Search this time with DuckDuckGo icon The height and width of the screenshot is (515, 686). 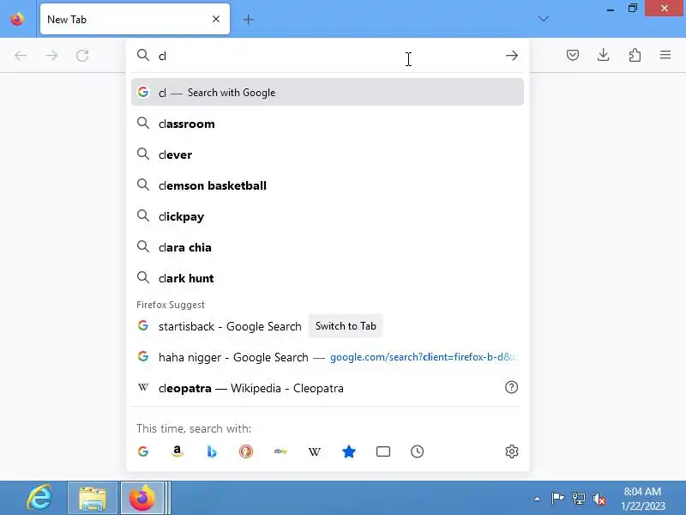coord(246,451)
